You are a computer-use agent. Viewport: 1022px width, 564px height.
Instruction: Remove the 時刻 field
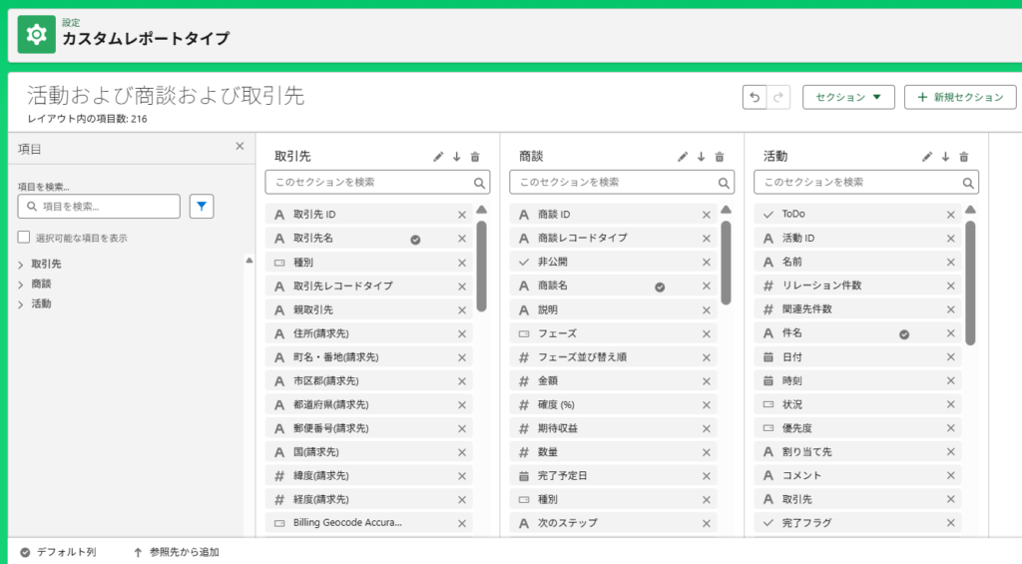(x=951, y=381)
